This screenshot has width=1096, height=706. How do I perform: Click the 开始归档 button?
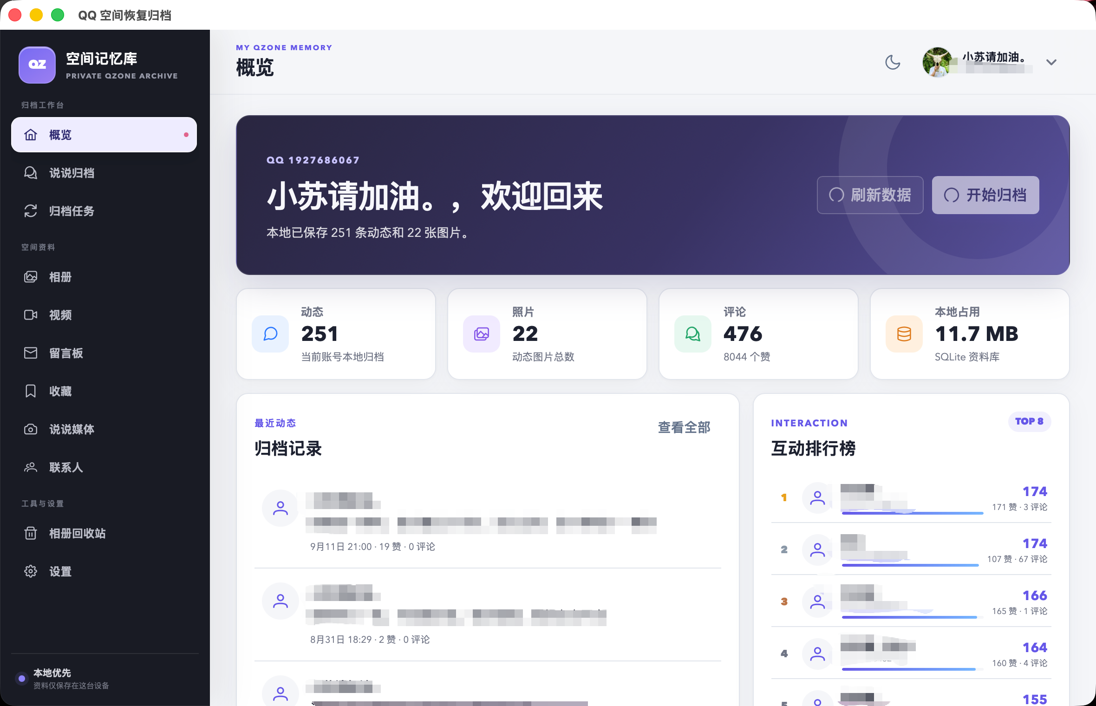(x=985, y=195)
